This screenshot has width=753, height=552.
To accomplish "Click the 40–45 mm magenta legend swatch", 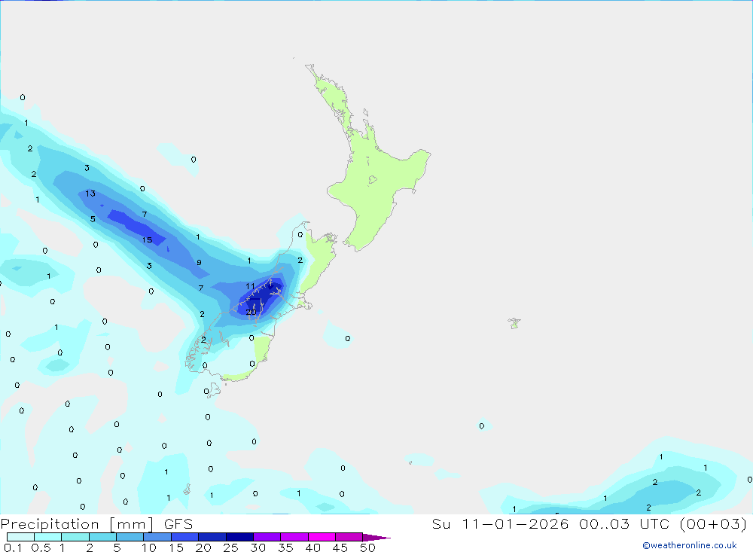I will pyautogui.click(x=322, y=537).
